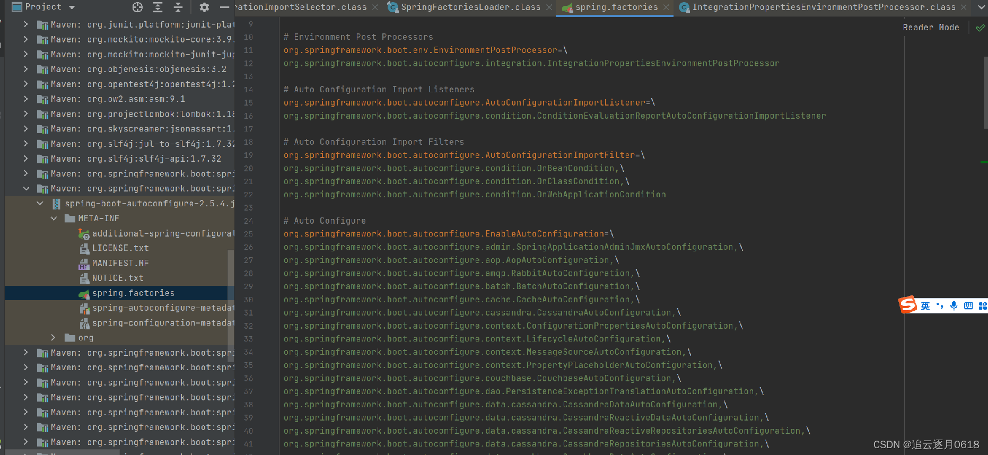The height and width of the screenshot is (455, 988).
Task: Select spring.factories in the project tree
Action: [133, 293]
